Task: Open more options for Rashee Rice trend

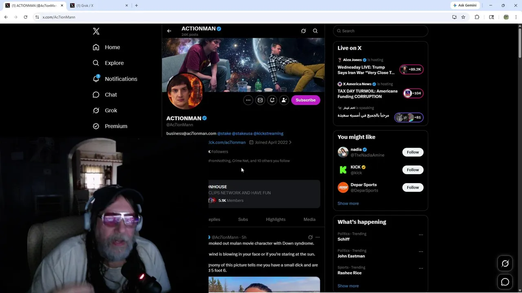Action: click(x=421, y=268)
